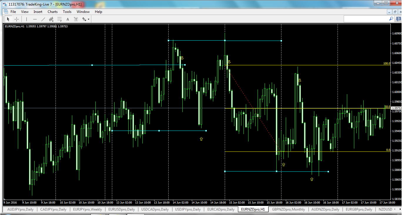The image size is (406, 215).
Task: Open the arrows drawing tools dropdown
Action: [85, 19]
